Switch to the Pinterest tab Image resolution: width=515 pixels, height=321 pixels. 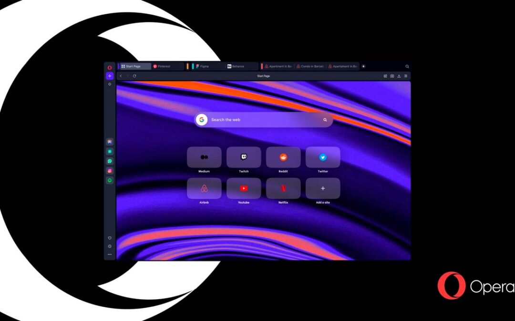pyautogui.click(x=168, y=67)
